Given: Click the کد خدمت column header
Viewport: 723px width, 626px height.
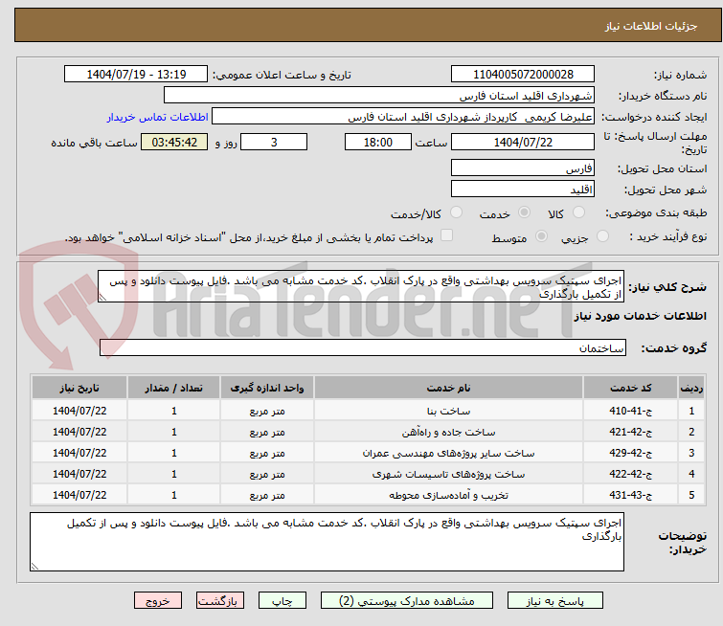Looking at the screenshot, I should coord(630,388).
